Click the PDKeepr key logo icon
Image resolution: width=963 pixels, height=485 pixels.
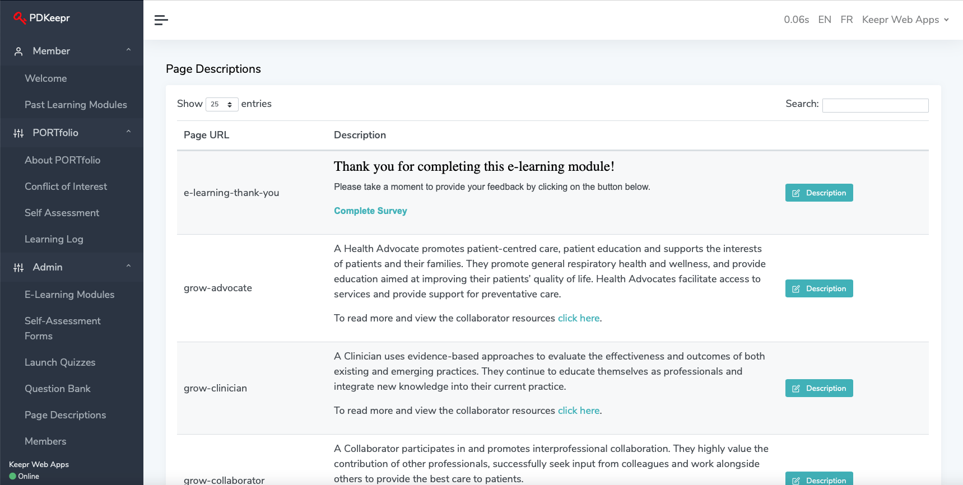click(x=20, y=18)
